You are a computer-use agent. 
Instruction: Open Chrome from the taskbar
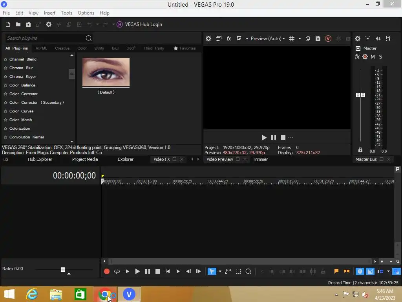(105, 294)
